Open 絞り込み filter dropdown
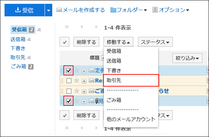 187,58
